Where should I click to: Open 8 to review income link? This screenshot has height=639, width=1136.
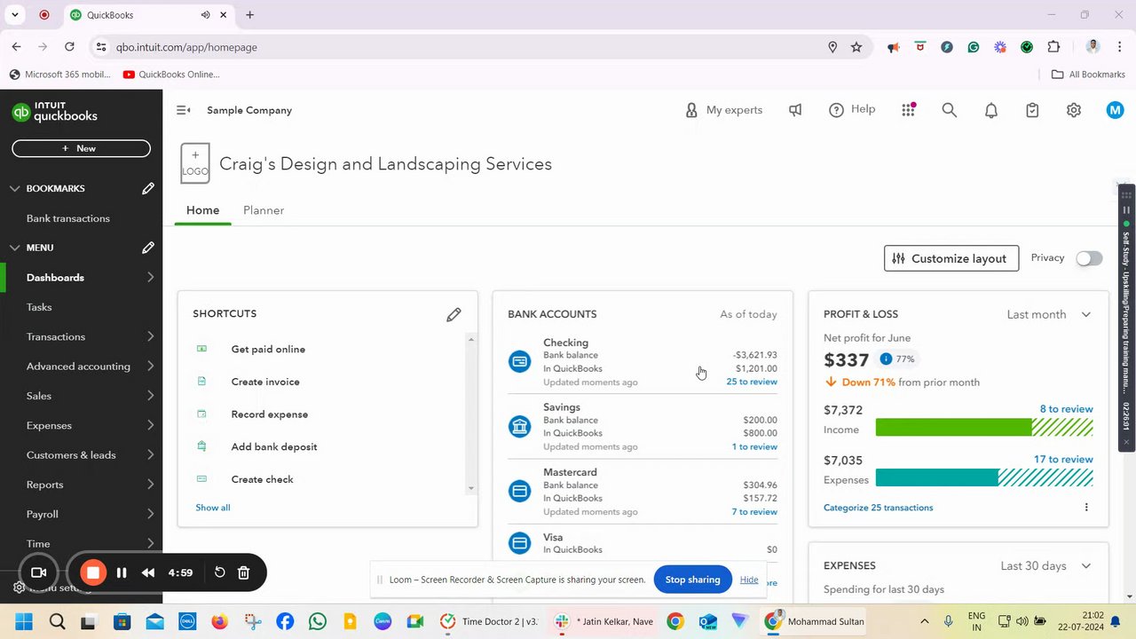click(x=1066, y=409)
